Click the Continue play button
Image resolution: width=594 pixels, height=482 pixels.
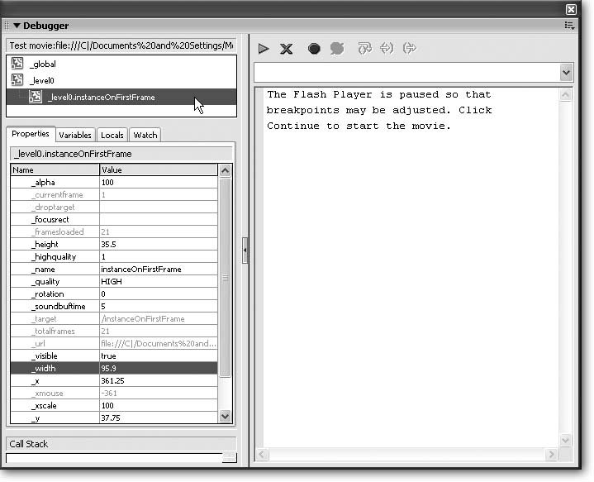coord(264,49)
